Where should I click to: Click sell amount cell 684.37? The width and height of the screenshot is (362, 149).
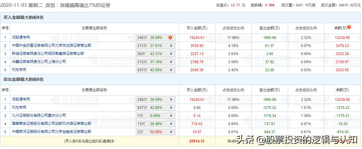click(x=269, y=132)
